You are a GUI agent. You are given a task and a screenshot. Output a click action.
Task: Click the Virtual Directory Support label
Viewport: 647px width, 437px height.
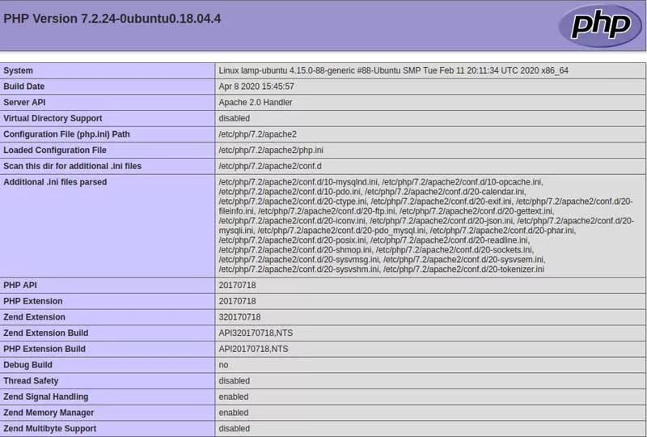click(x=53, y=118)
